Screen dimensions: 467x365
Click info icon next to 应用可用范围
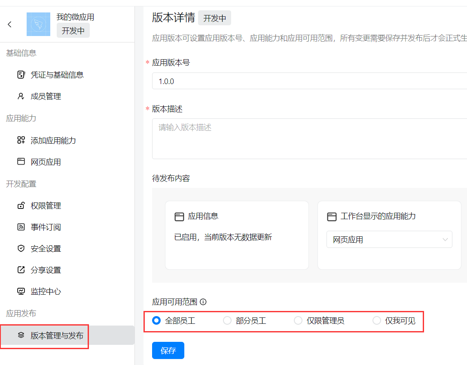[203, 302]
